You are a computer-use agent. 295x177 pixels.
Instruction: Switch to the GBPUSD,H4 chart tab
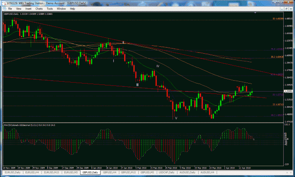110,172
